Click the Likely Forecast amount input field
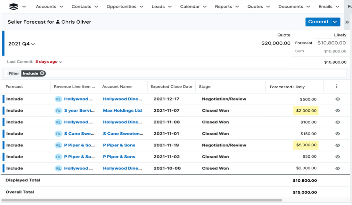This screenshot has height=205, width=352. pos(331,43)
